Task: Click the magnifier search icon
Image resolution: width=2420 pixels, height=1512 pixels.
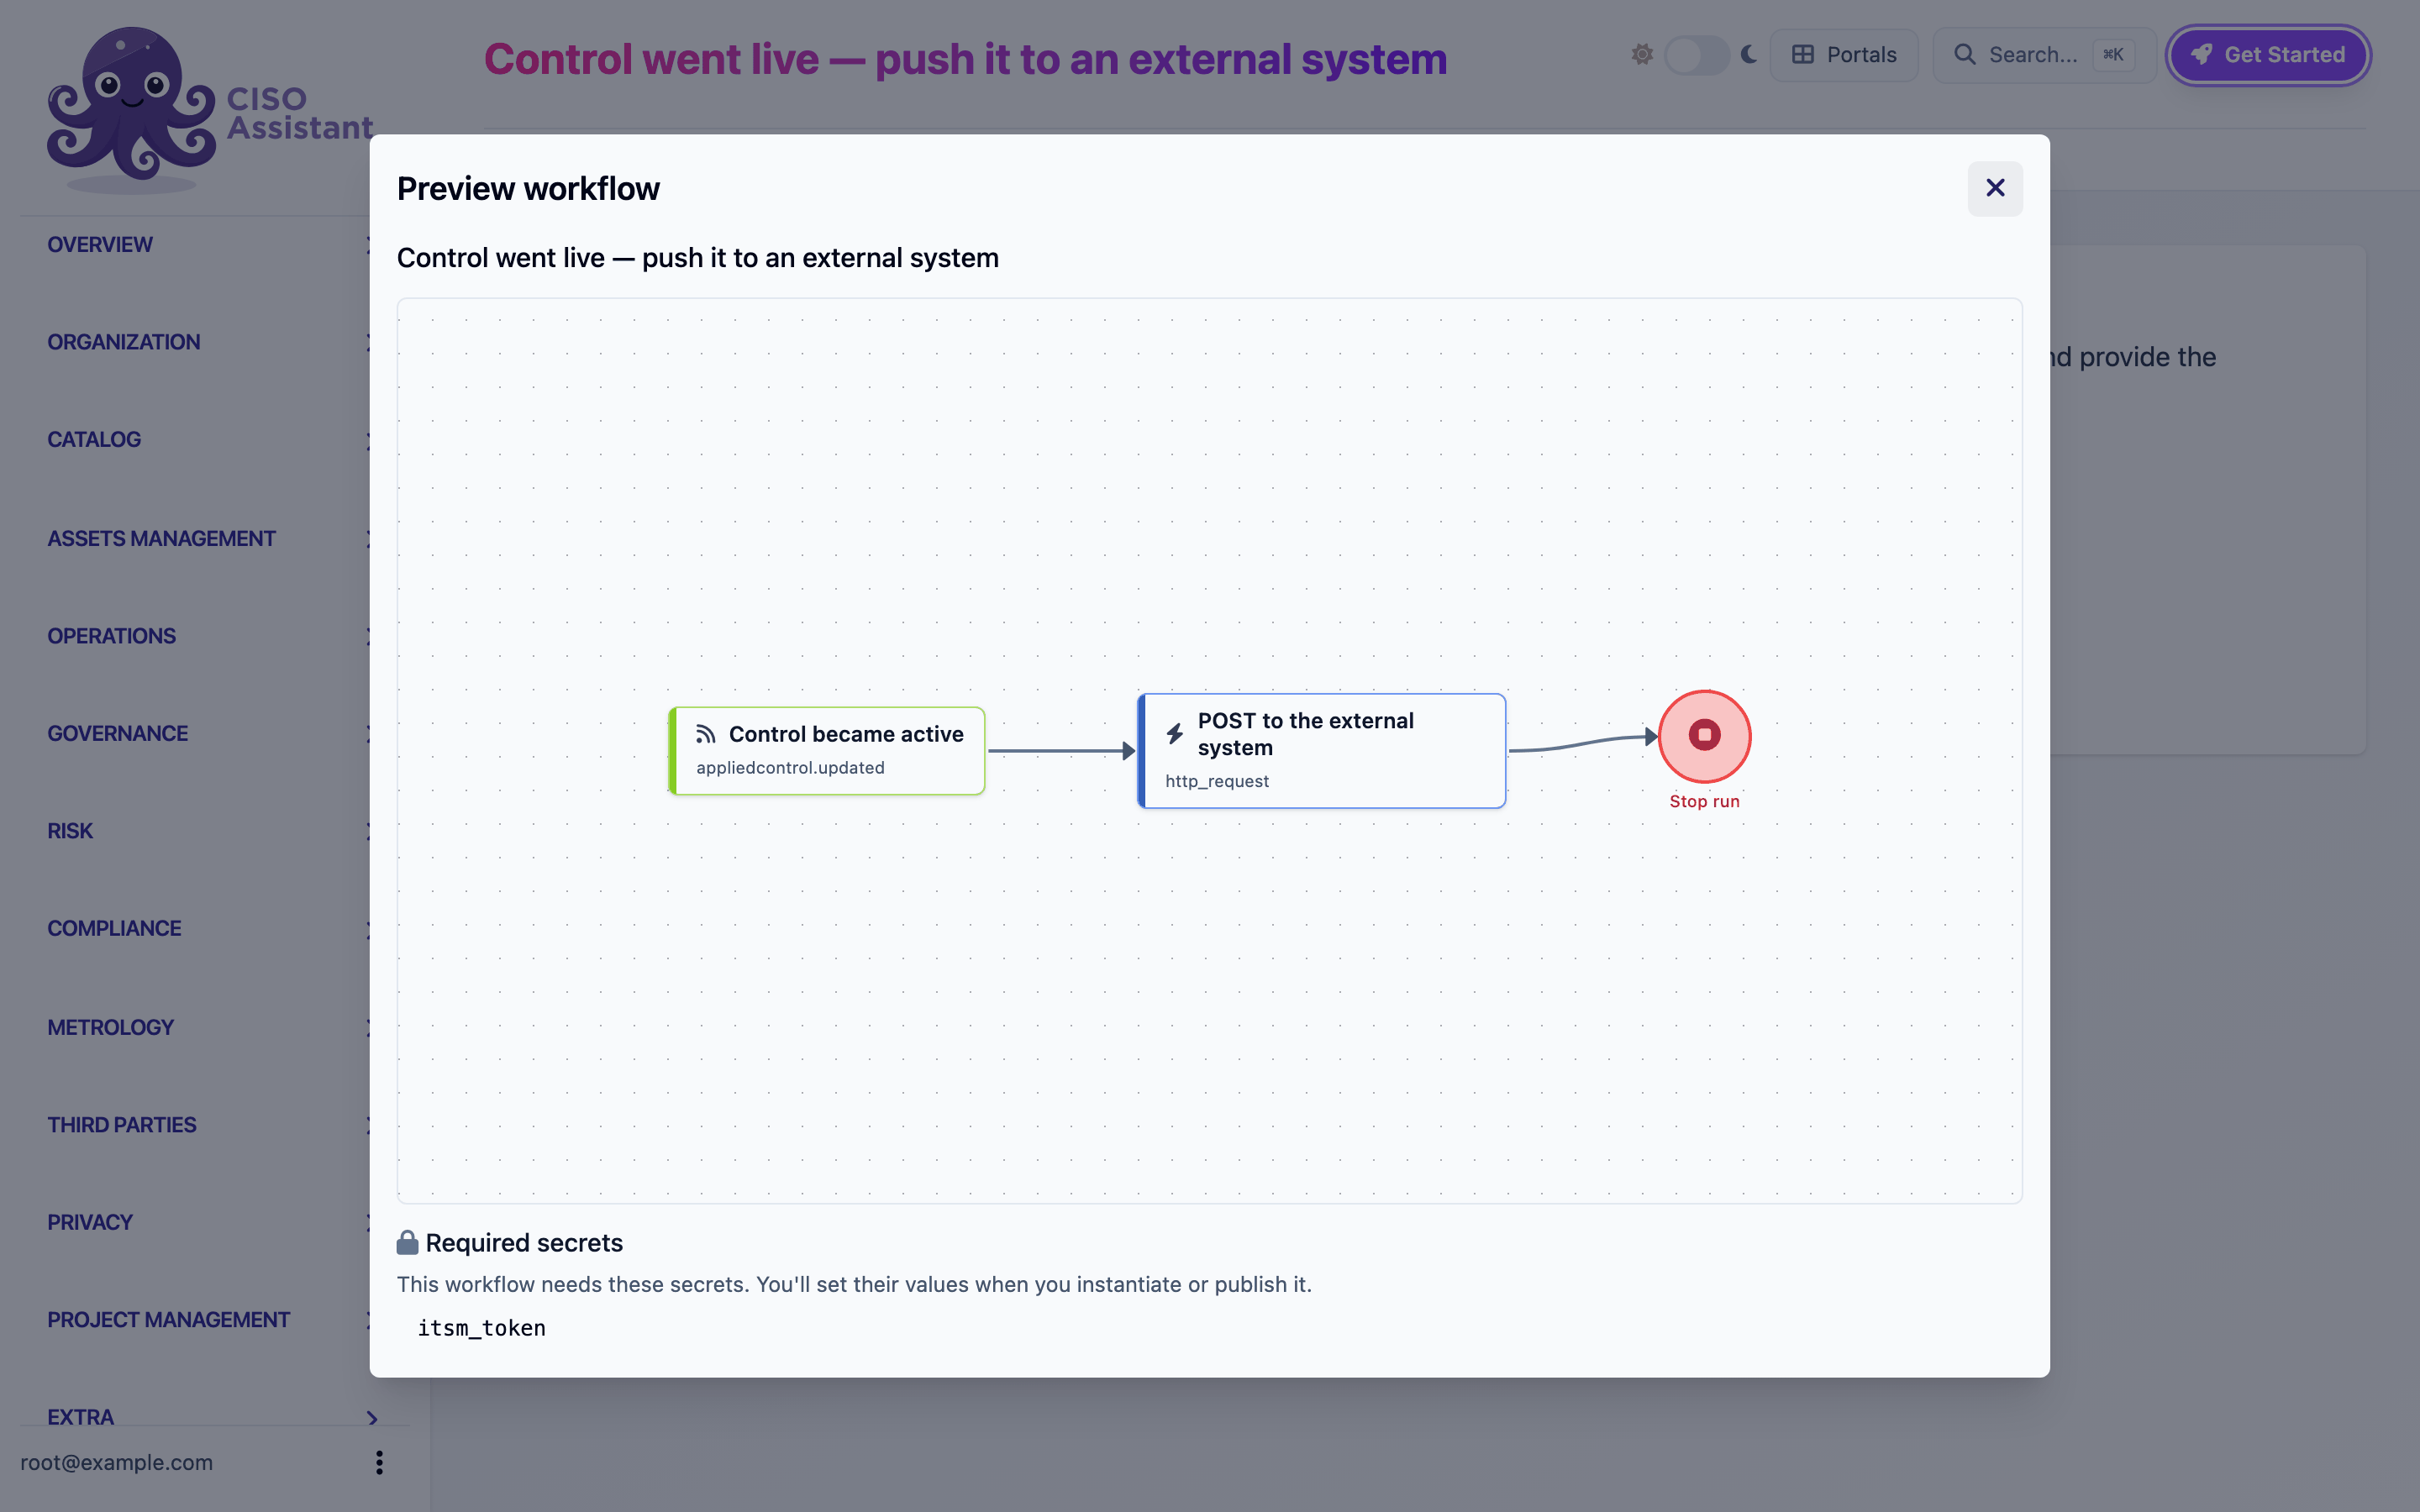Action: click(x=1965, y=55)
